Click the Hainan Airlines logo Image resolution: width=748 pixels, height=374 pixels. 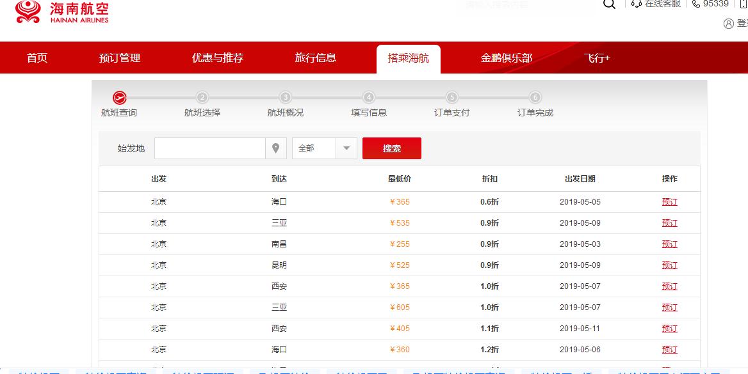coord(62,12)
